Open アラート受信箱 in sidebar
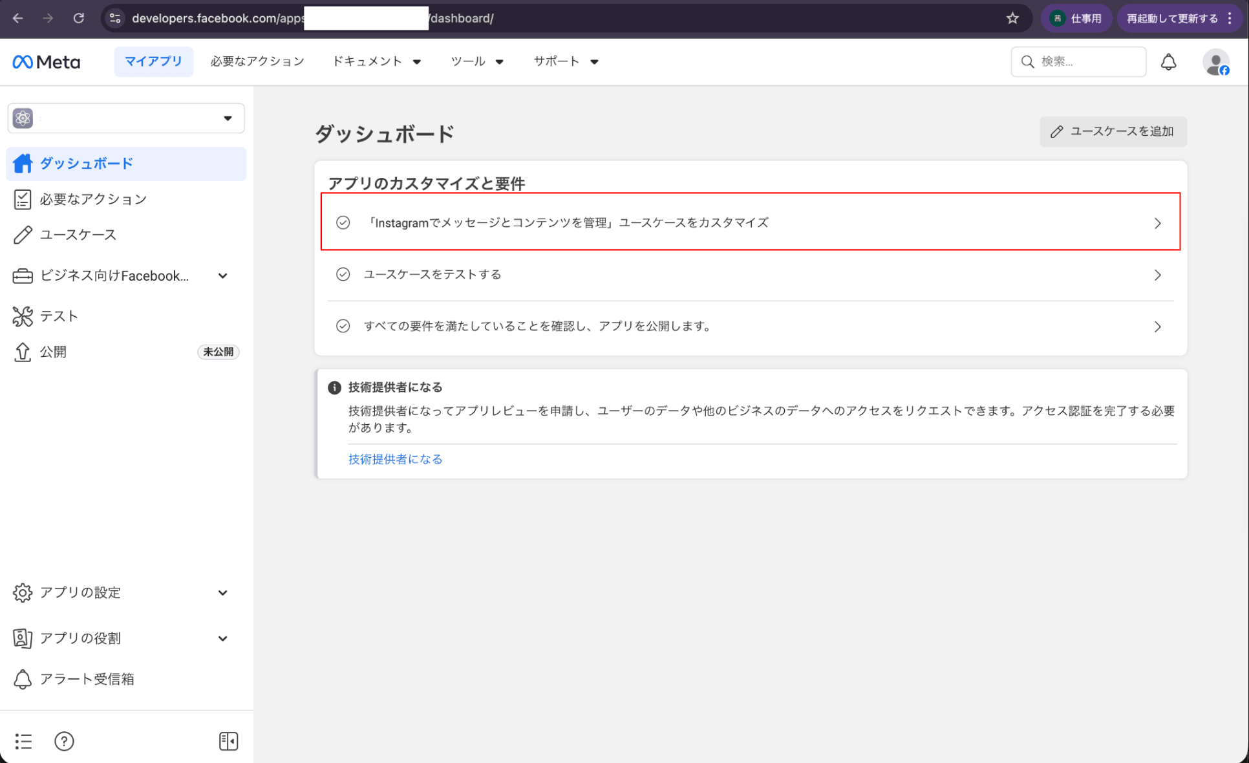This screenshot has height=763, width=1249. coord(87,679)
